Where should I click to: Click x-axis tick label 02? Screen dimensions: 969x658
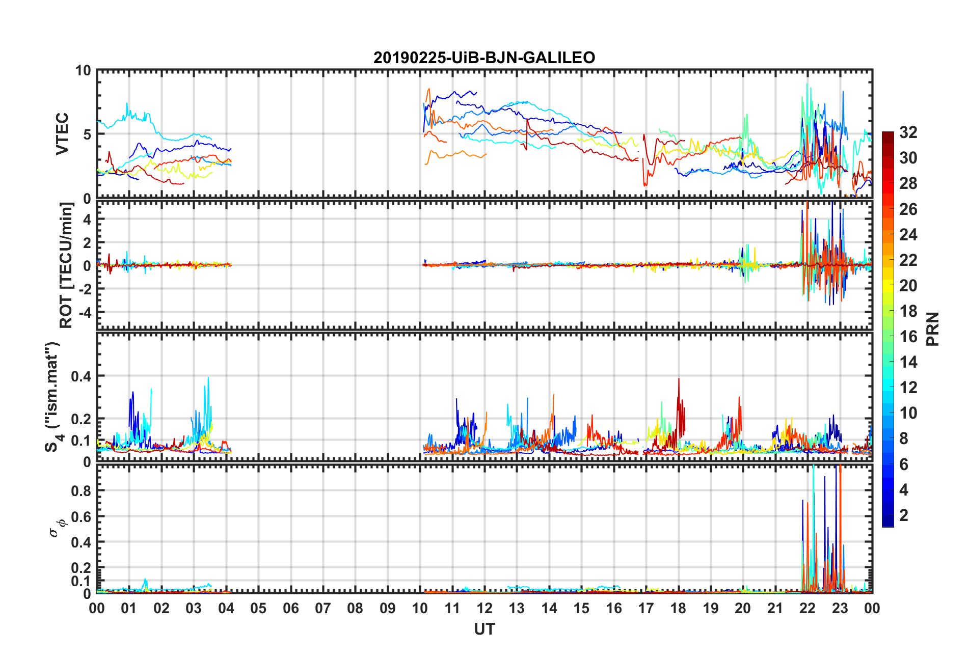tap(162, 608)
